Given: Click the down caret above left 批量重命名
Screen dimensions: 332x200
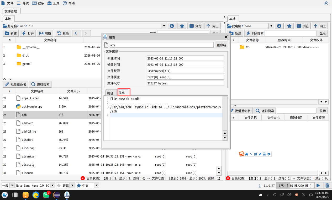Looking at the screenshot, I should 10,79.
